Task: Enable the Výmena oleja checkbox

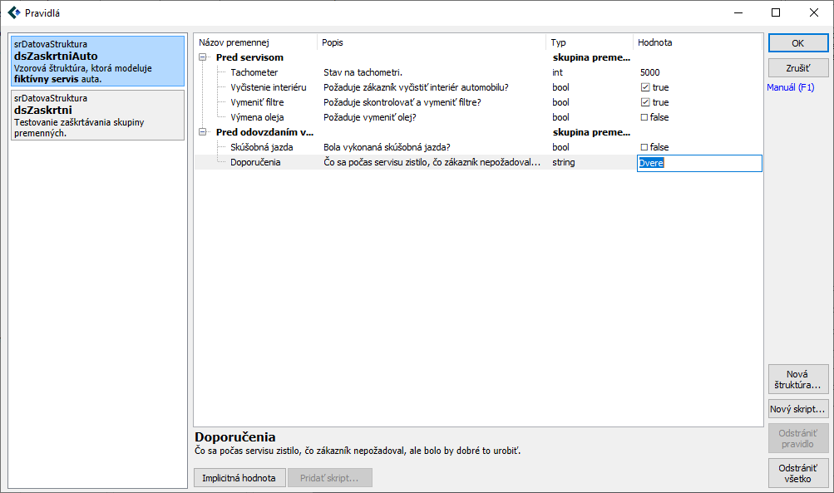Action: click(x=644, y=117)
